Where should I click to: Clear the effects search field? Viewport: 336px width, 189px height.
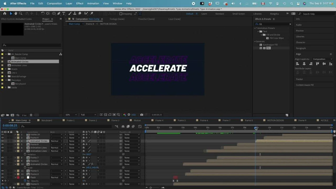290,24
